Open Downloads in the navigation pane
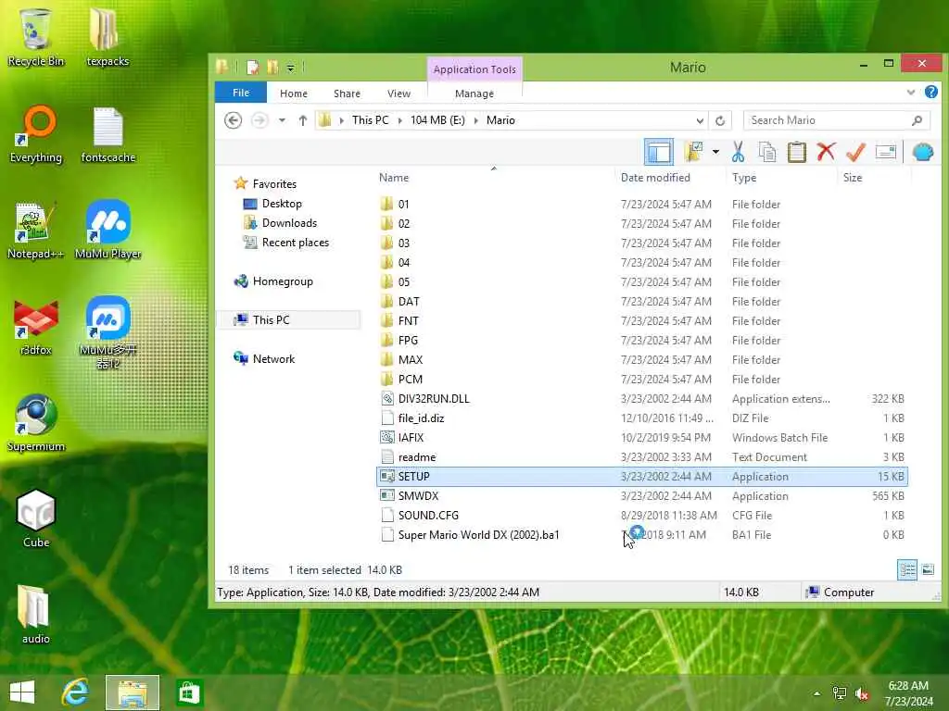This screenshot has width=949, height=711. pyautogui.click(x=289, y=223)
